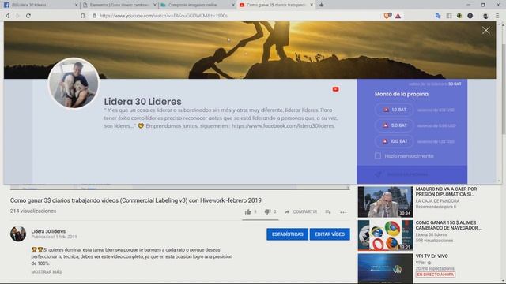Viewport: 506px width, 284px height.
Task: Reload the page with the refresh icon
Action: click(28, 16)
